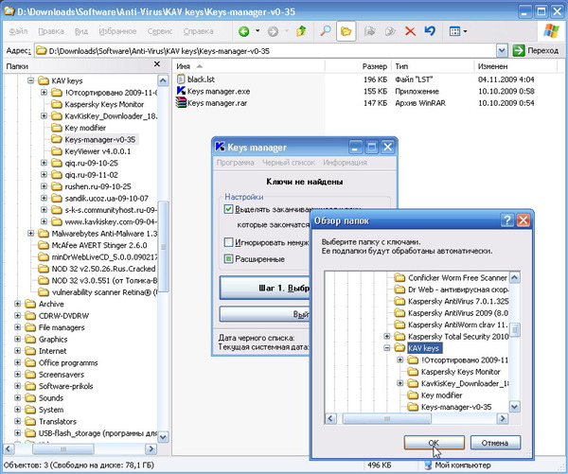Click the blue Undo arrow icon
Viewport: 568px width, 474px height.
(430, 31)
